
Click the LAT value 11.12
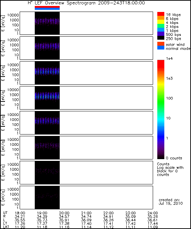point(108,227)
